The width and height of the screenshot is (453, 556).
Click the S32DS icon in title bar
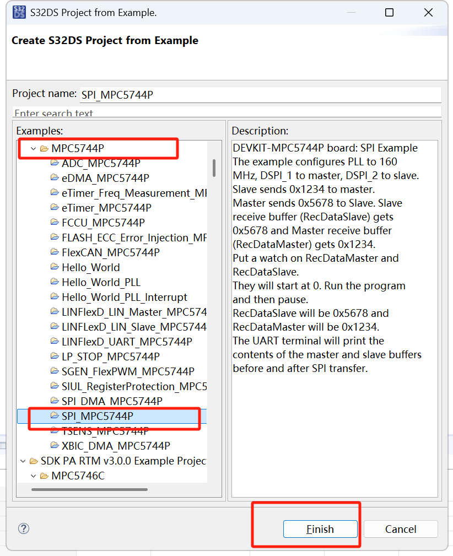(19, 13)
